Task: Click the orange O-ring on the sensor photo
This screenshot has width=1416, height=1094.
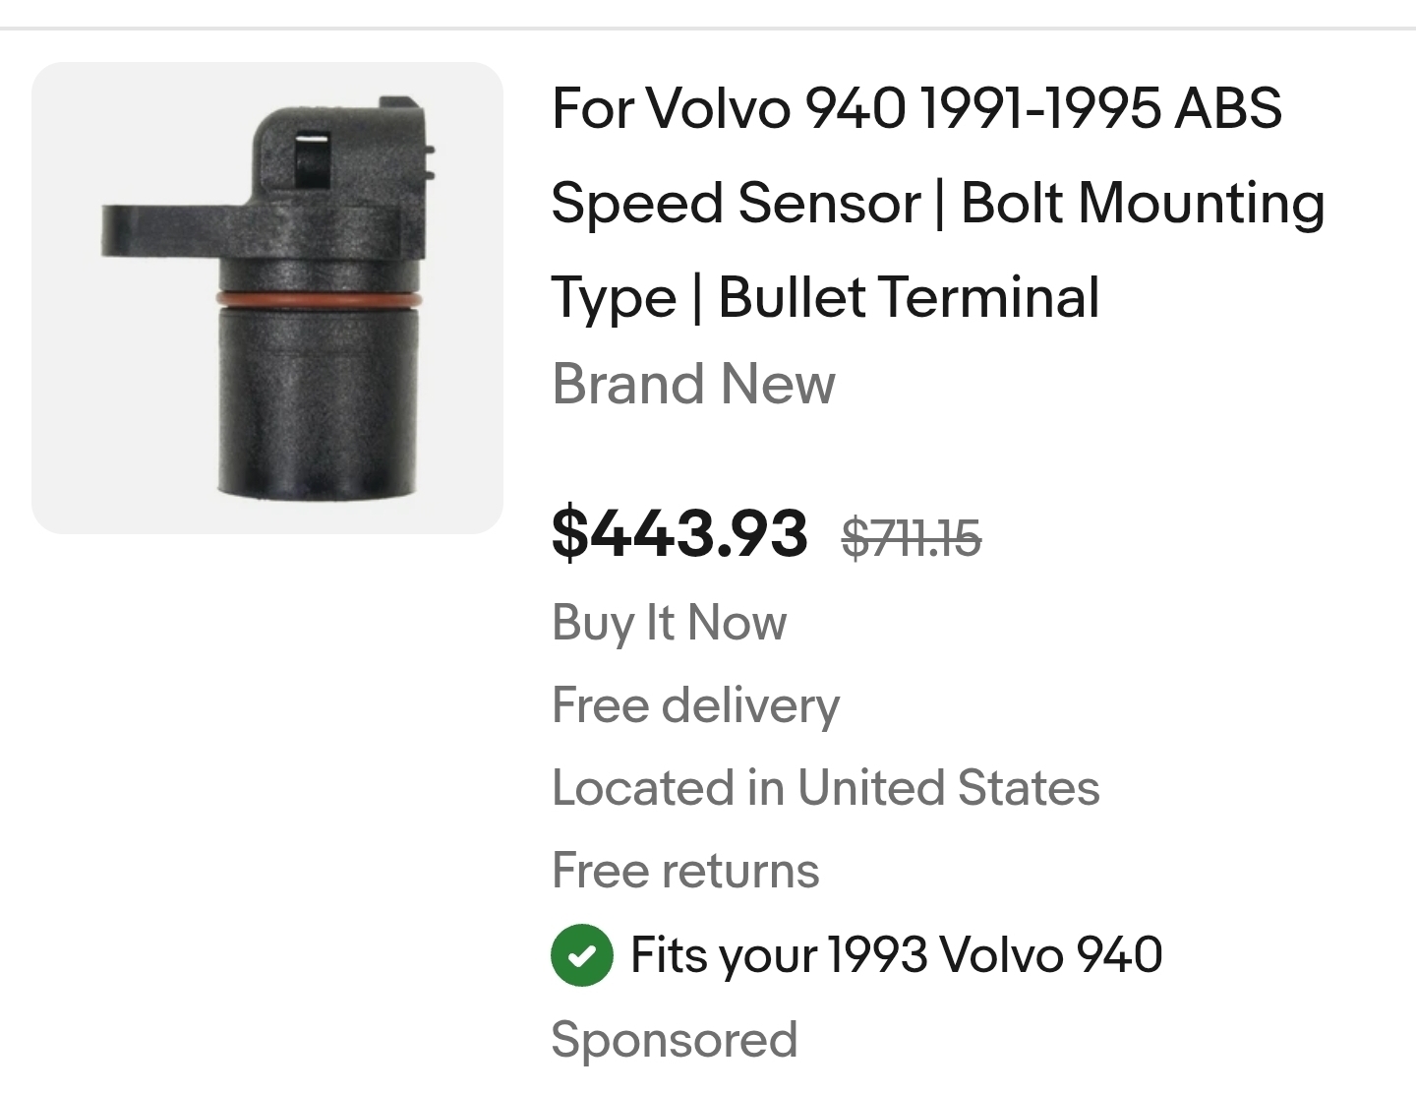Action: (319, 299)
